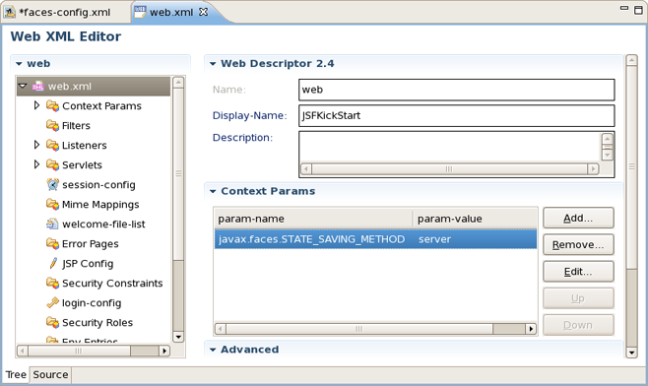Click the session-config clock icon
Viewport: 648px width, 386px height.
[x=52, y=184]
